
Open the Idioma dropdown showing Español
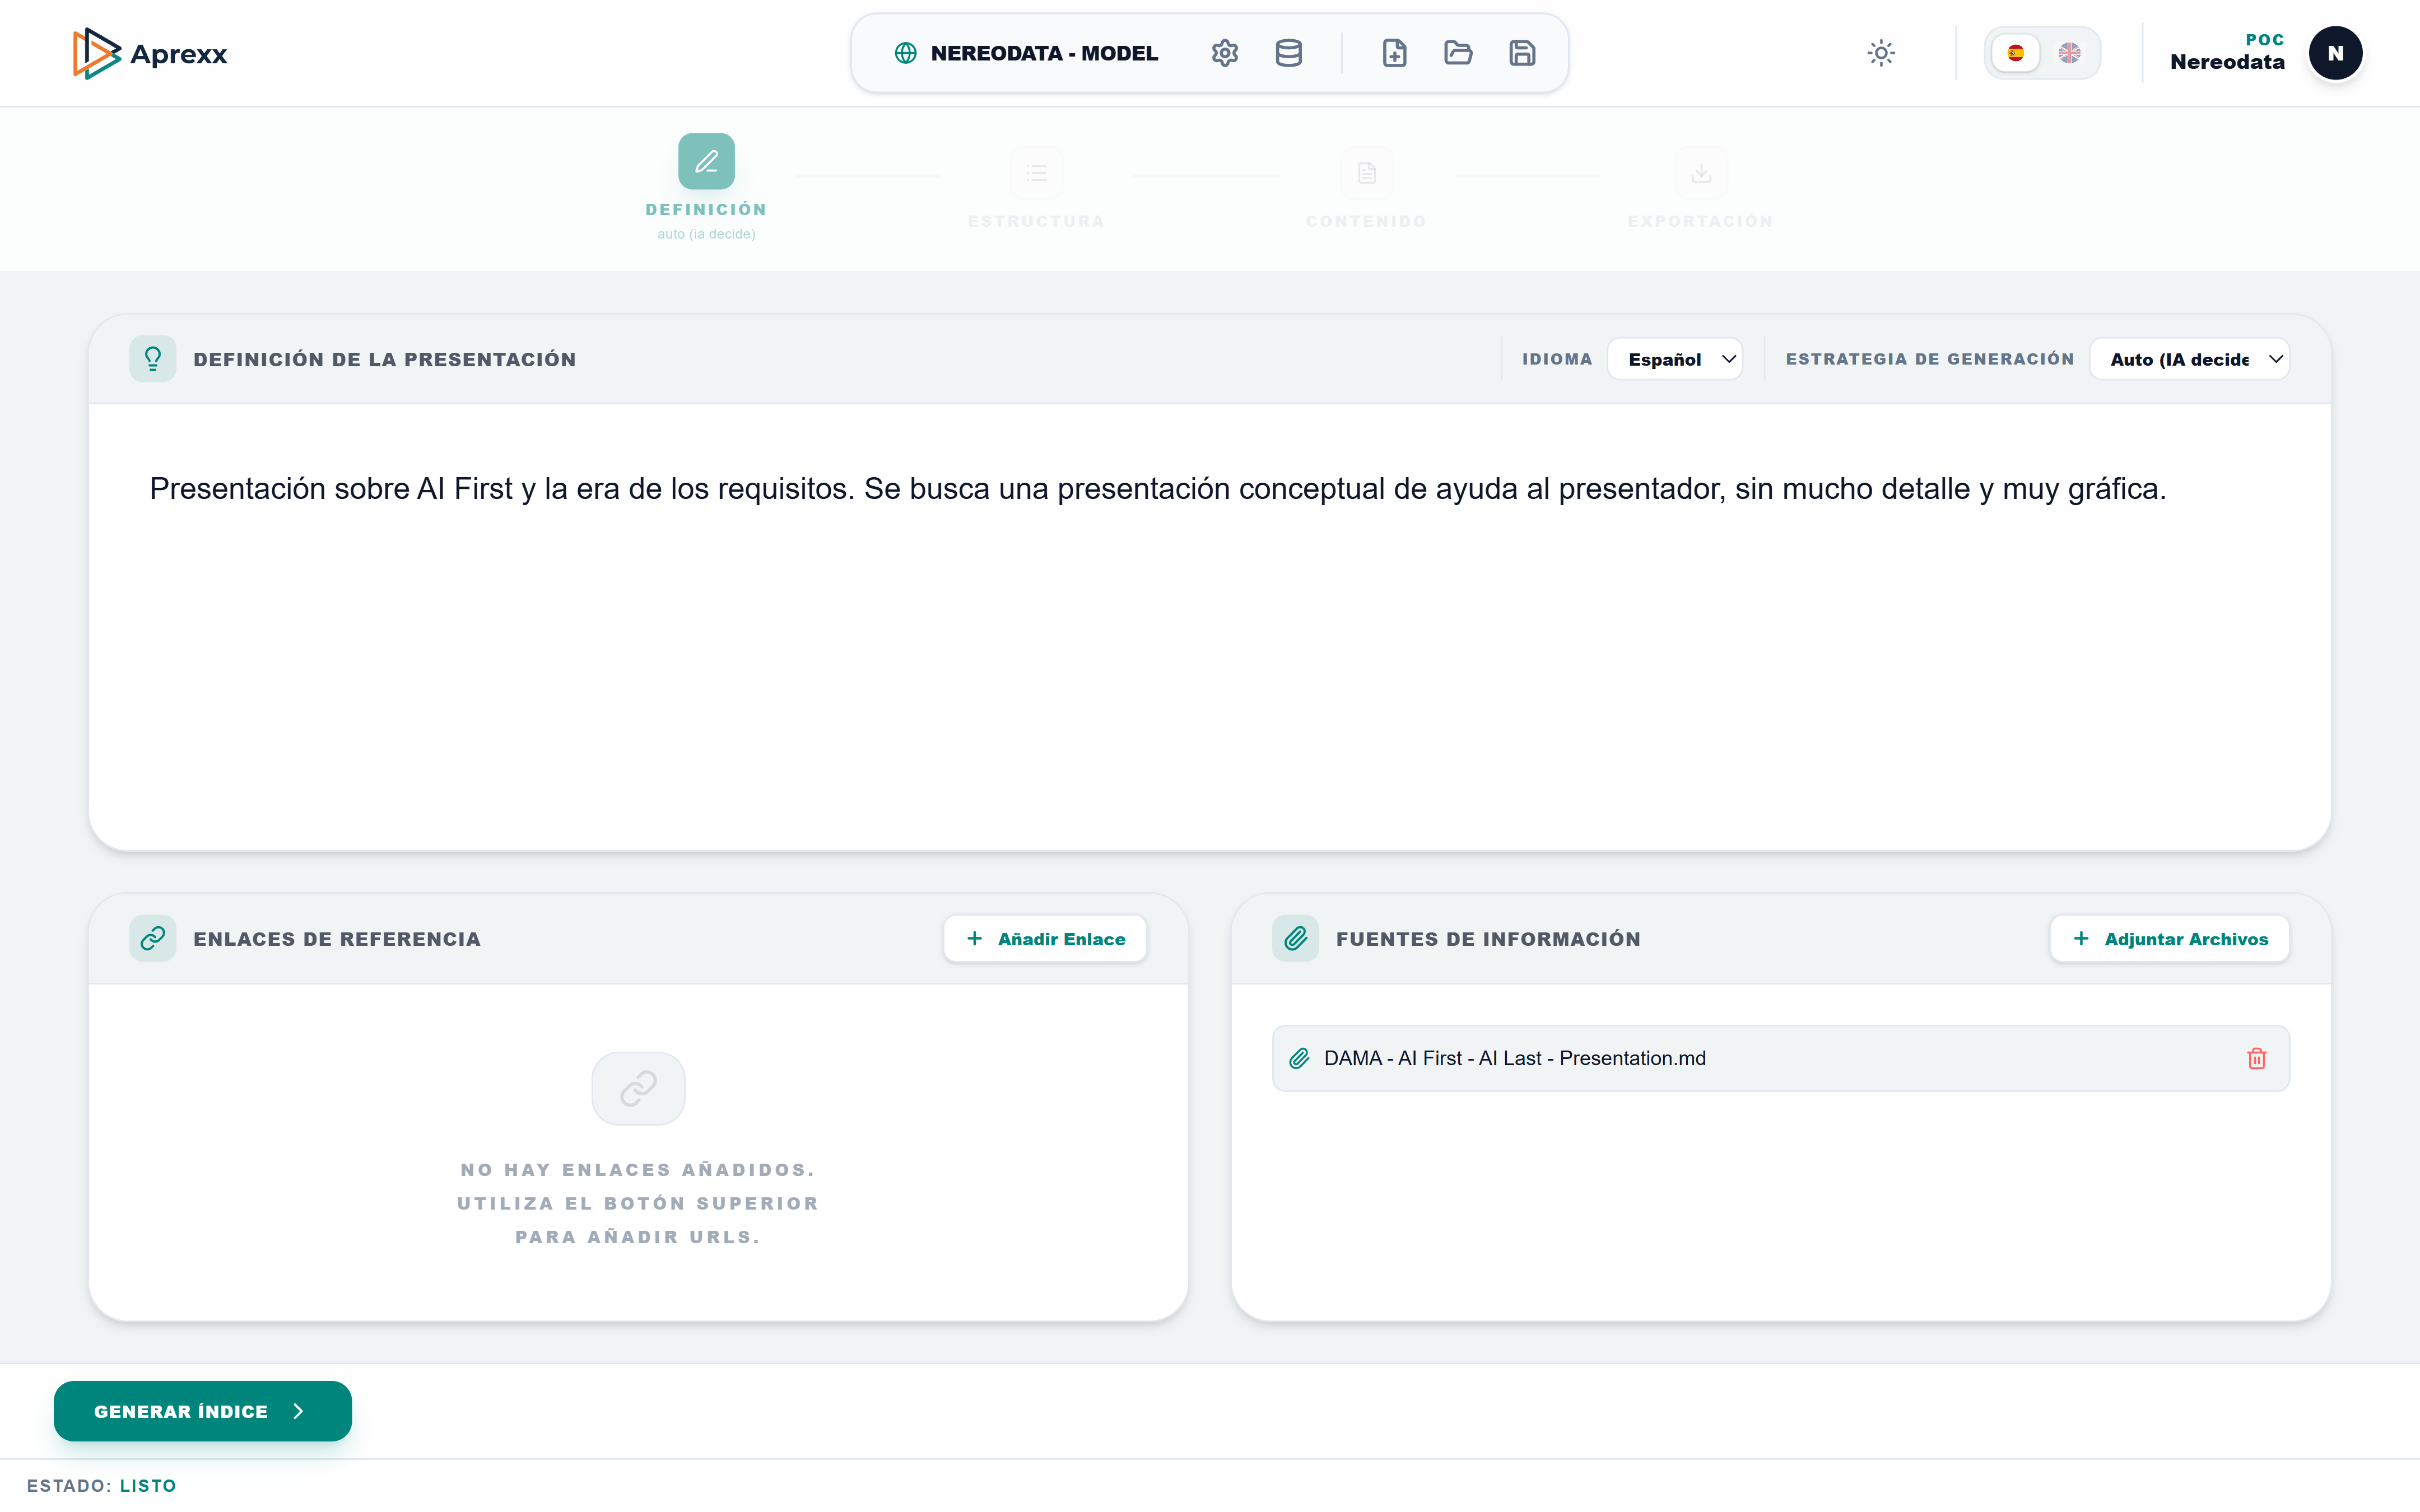point(1675,359)
